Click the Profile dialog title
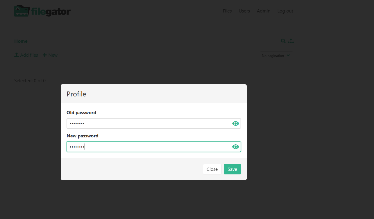Viewport: 374px width, 219px height. pyautogui.click(x=76, y=94)
